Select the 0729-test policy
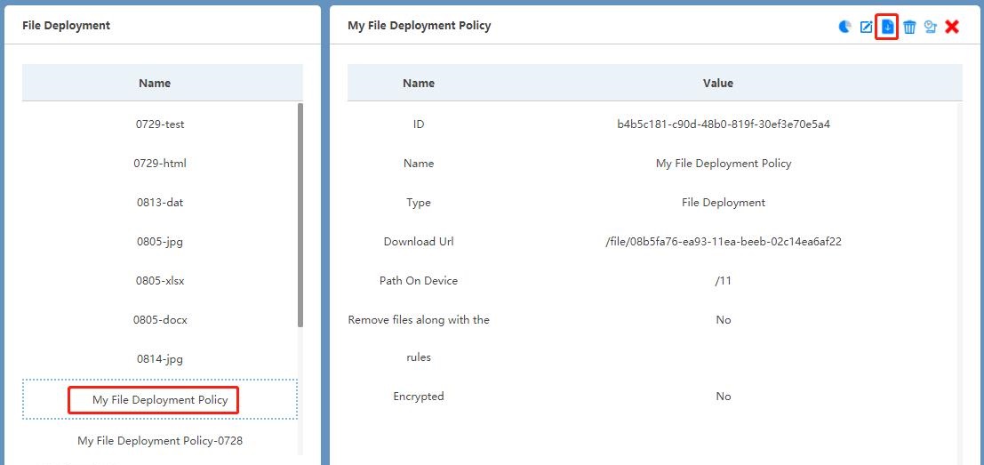The image size is (984, 465). pos(160,124)
